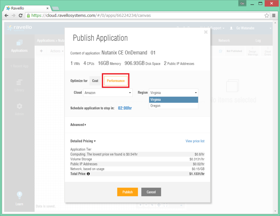Click the Go window titlebar button

[x=242, y=3]
